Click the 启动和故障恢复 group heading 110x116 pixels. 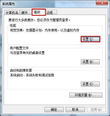[x=21, y=70]
